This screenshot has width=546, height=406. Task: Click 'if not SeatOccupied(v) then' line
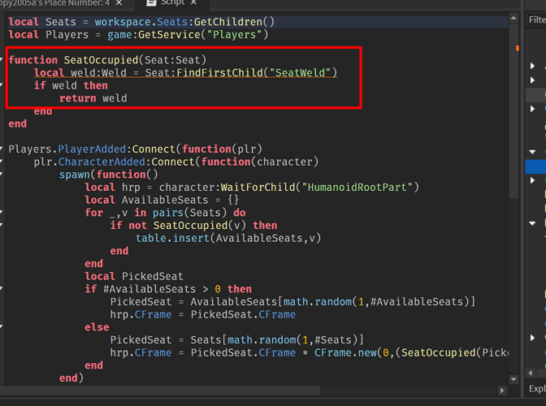[x=193, y=226]
